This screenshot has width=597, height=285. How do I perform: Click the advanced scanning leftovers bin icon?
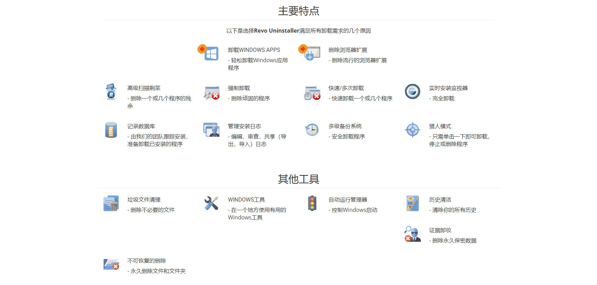click(111, 92)
